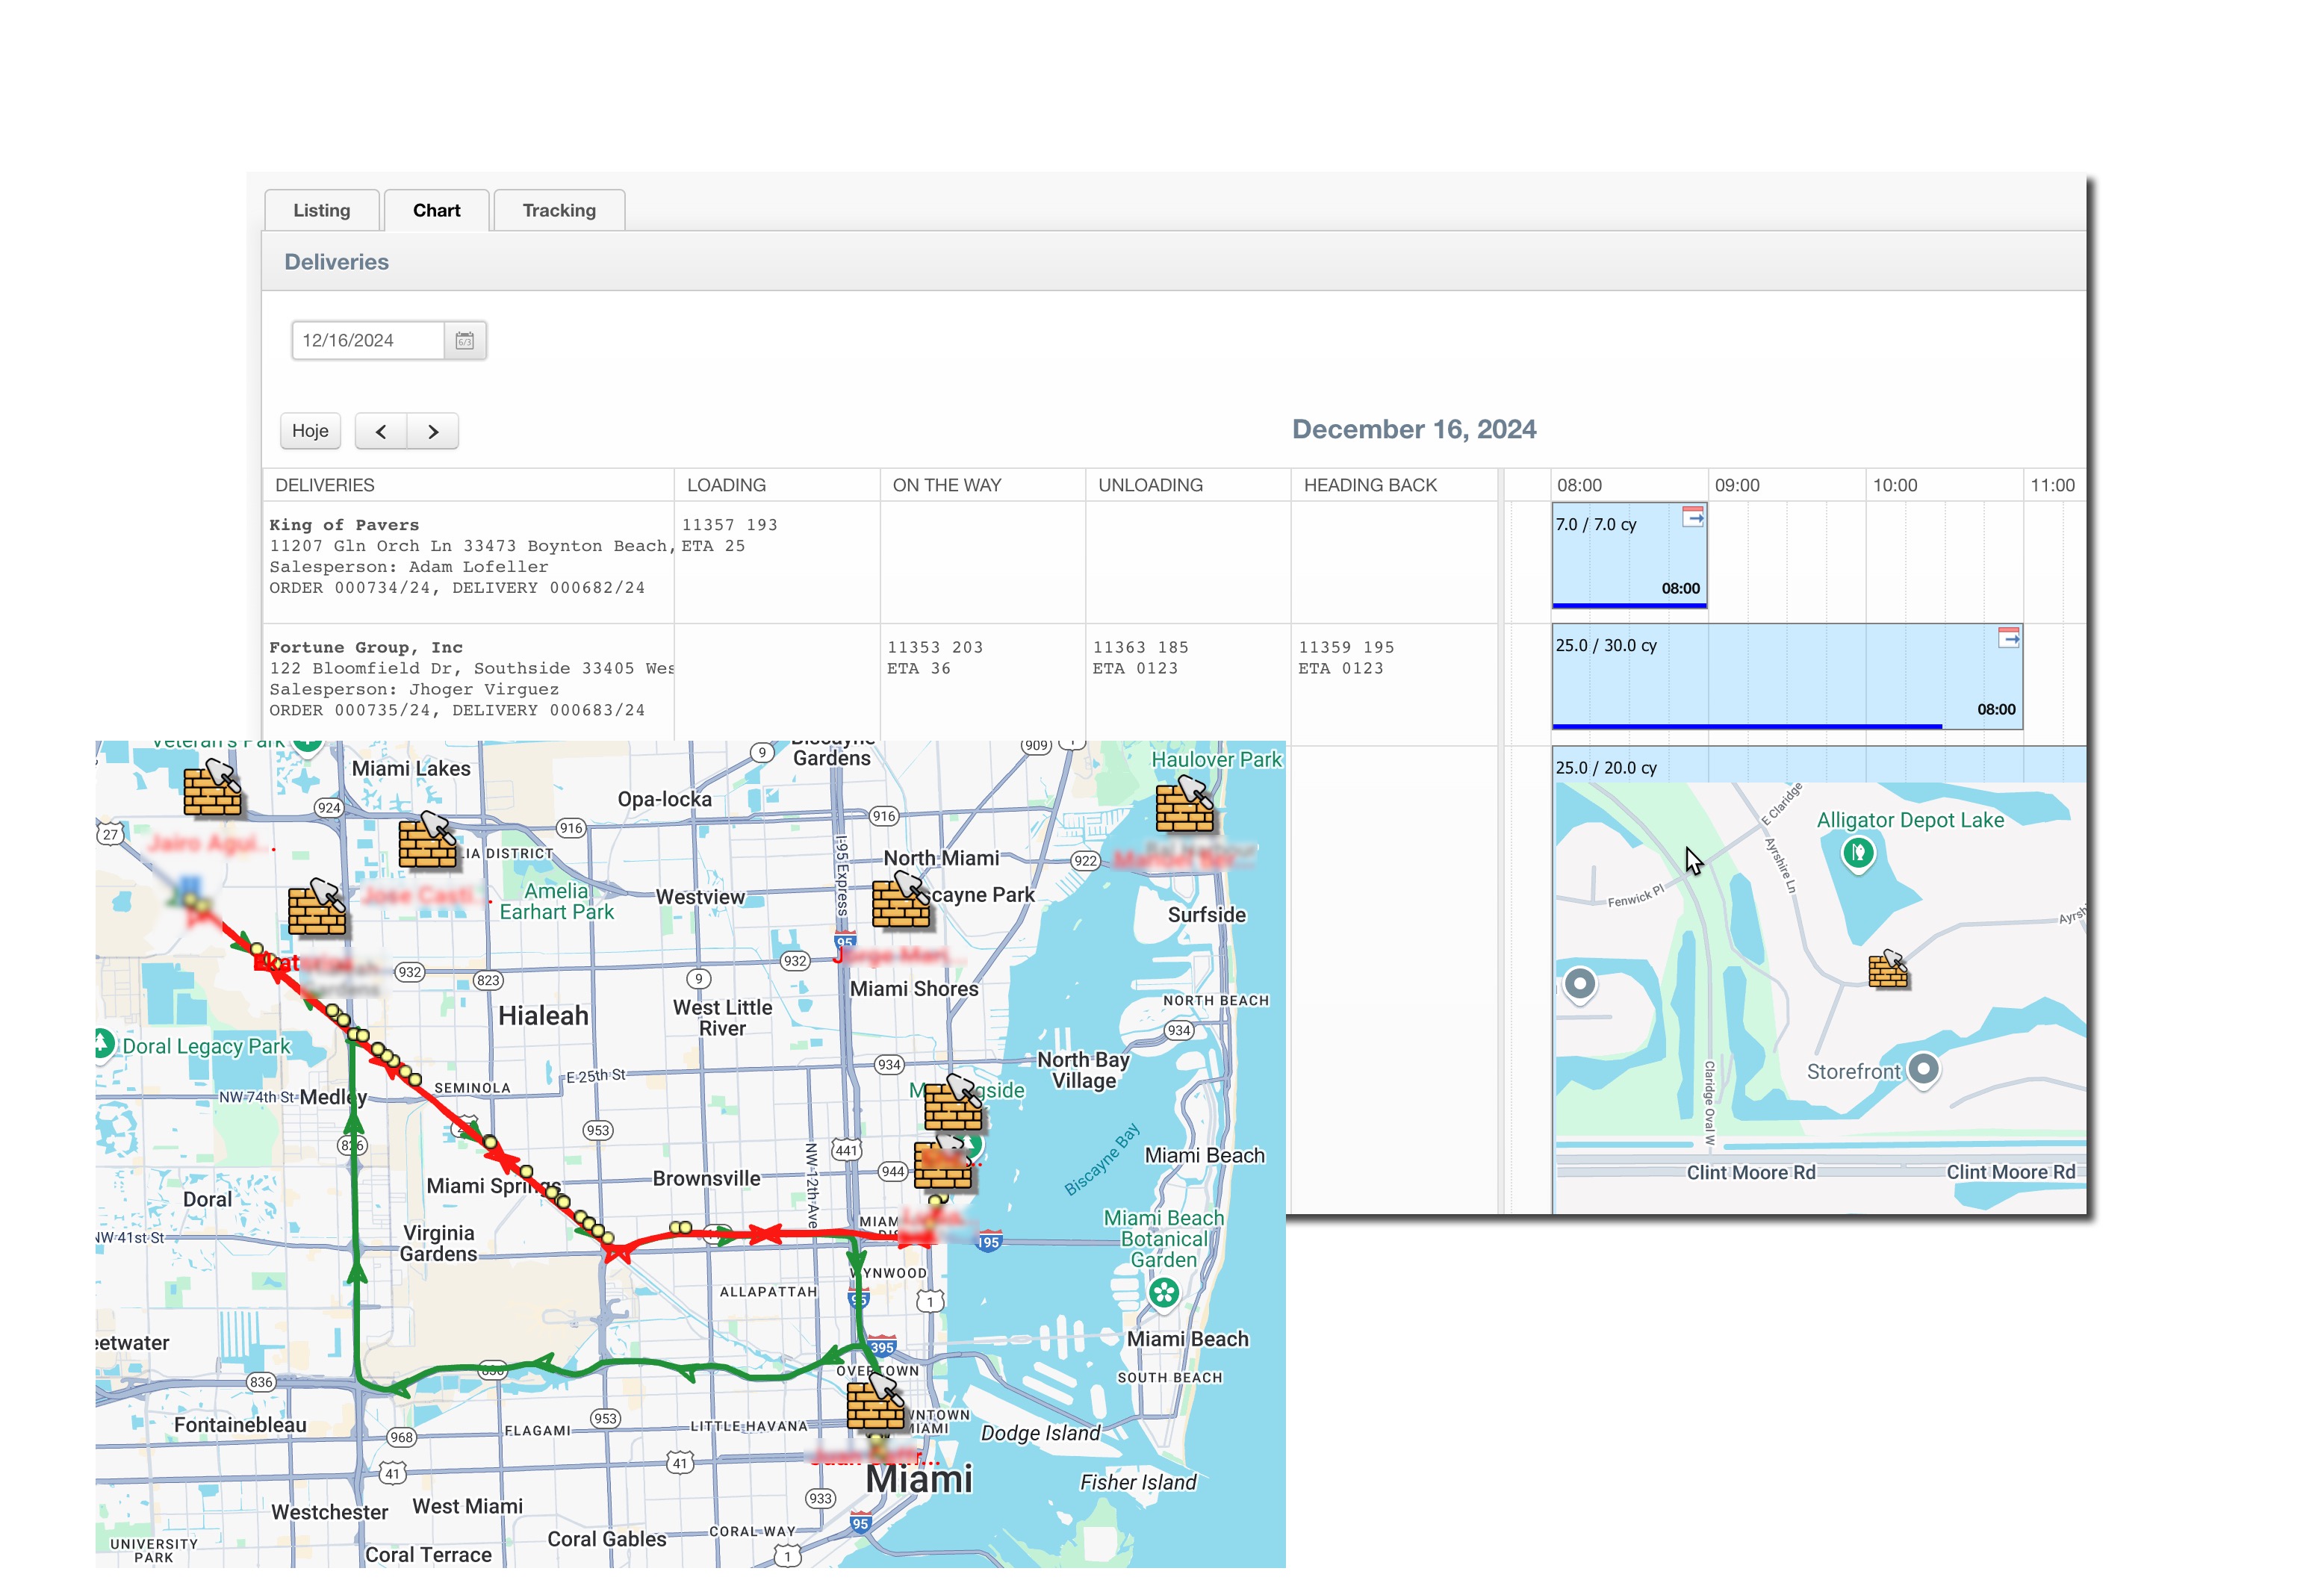Click brick site icon at Biscayne Park
The width and height of the screenshot is (2324, 1583).
pyautogui.click(x=901, y=900)
